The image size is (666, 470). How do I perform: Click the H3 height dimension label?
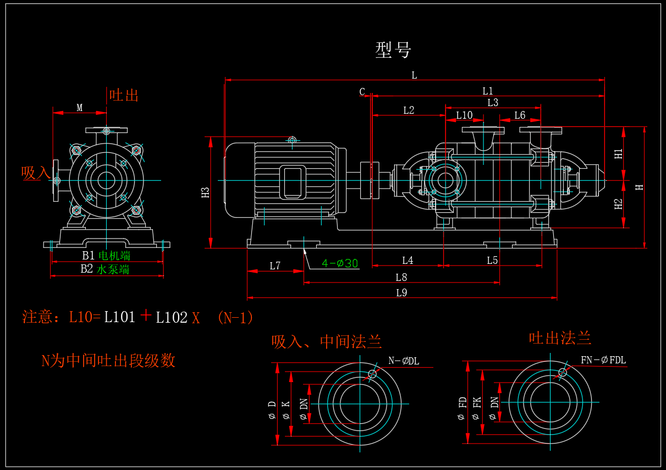(206, 192)
